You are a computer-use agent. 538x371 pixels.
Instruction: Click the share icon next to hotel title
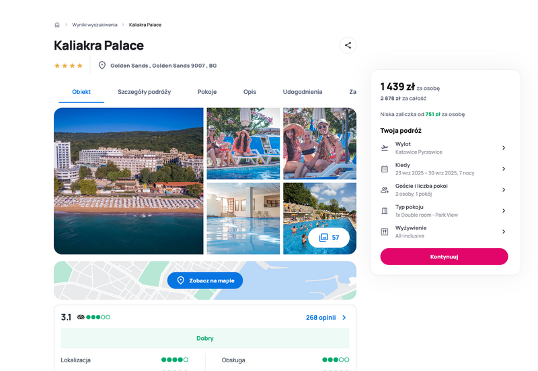[348, 45]
